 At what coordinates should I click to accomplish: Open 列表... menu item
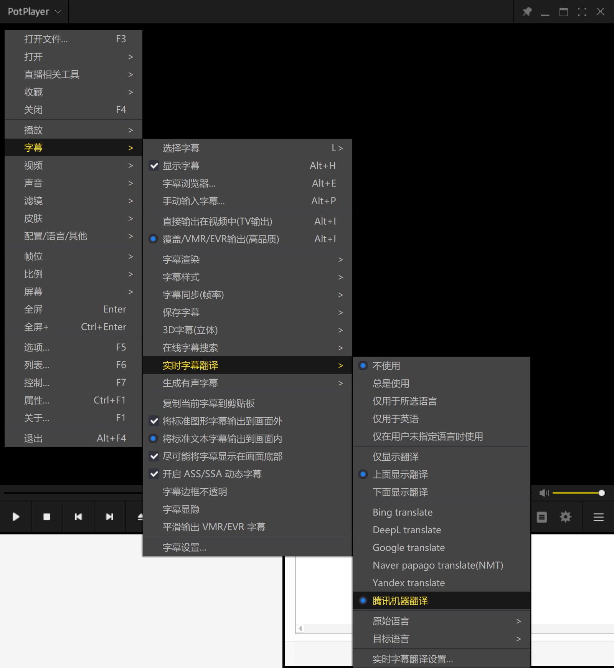(74, 365)
